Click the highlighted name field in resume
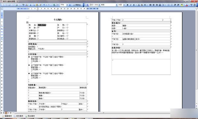This screenshot has width=198, height=119. pyautogui.click(x=42, y=25)
